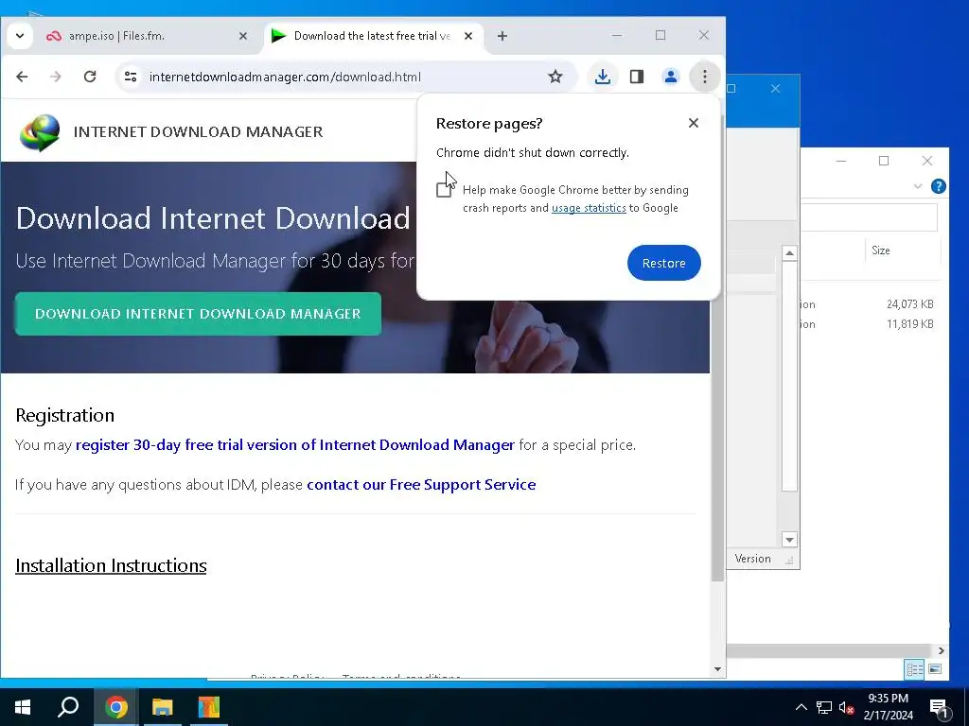Open contact our Free Support Service link

click(421, 485)
